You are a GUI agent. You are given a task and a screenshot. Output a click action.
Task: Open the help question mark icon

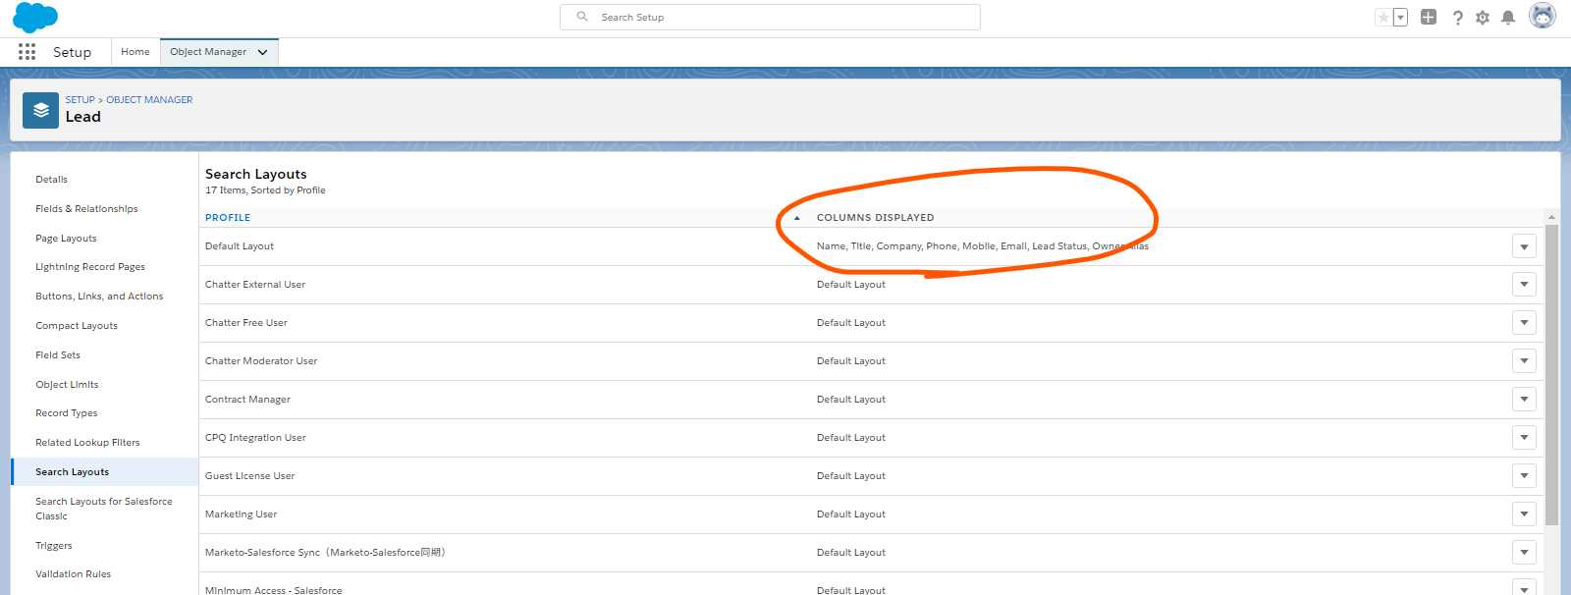[x=1458, y=18]
